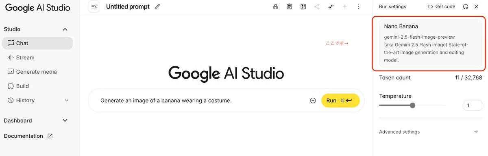Open the incognito temporary chat icon
This screenshot has height=156, width=488.
pyautogui.click(x=275, y=7)
